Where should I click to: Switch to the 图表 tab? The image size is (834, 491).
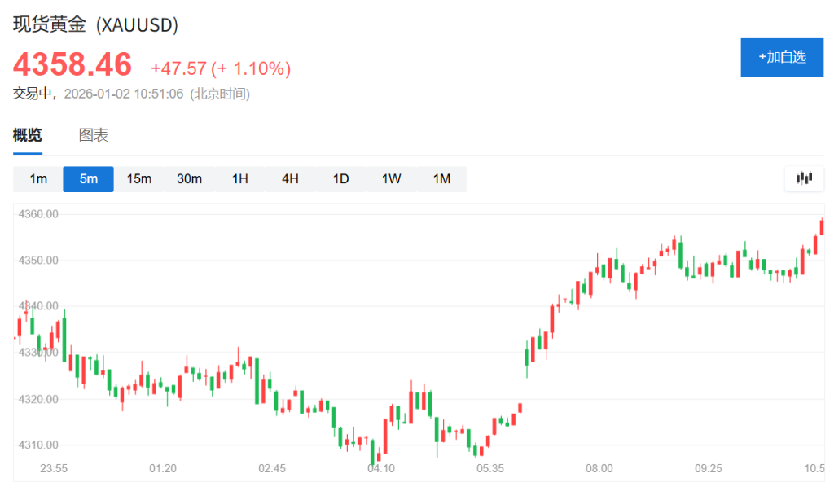click(x=92, y=134)
